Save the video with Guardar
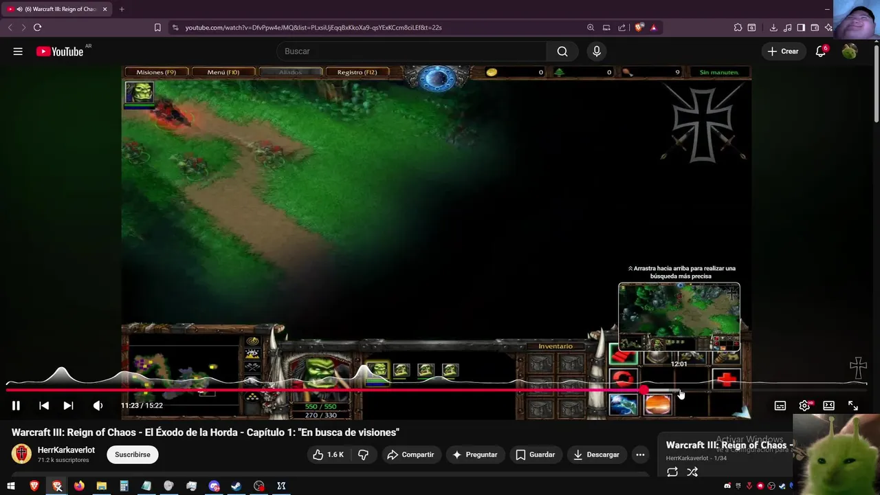Viewport: 880px width, 495px height. click(536, 454)
